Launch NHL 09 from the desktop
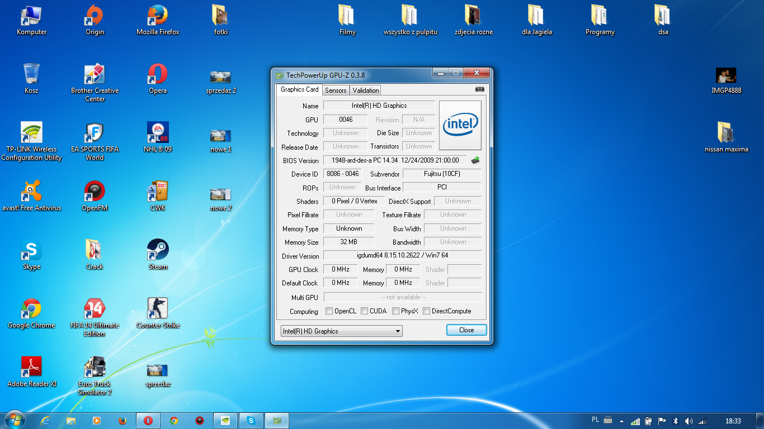Screen dimensions: 764x429 coord(158,137)
